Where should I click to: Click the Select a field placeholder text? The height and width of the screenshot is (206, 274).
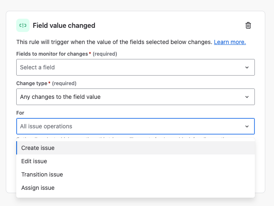tap(37, 67)
